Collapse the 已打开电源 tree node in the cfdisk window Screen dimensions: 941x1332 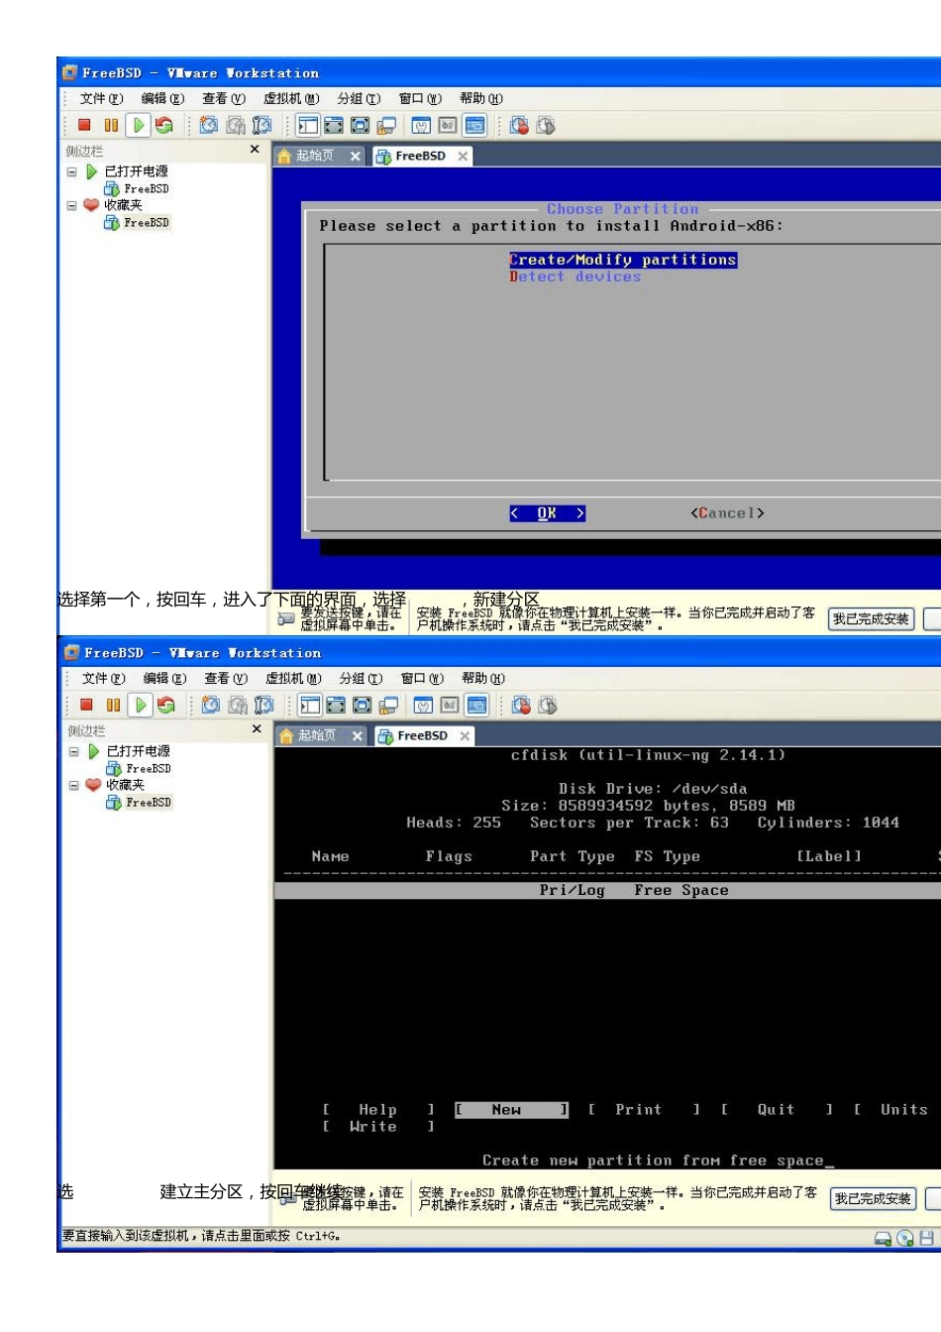pyautogui.click(x=73, y=751)
